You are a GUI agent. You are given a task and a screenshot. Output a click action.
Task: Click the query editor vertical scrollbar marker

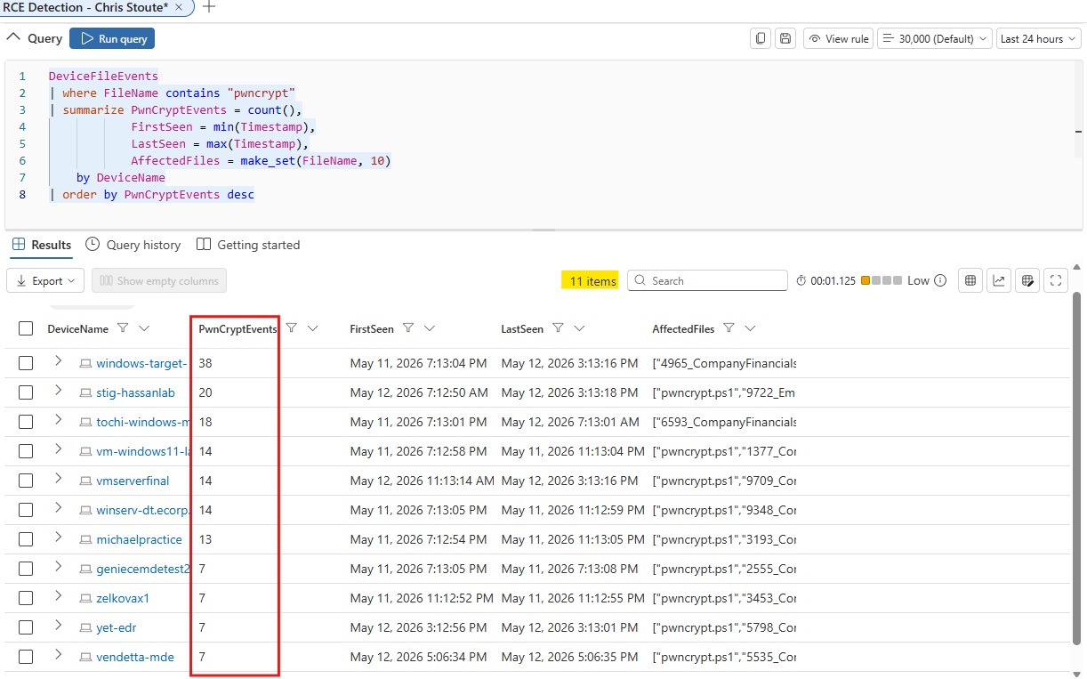1078,132
